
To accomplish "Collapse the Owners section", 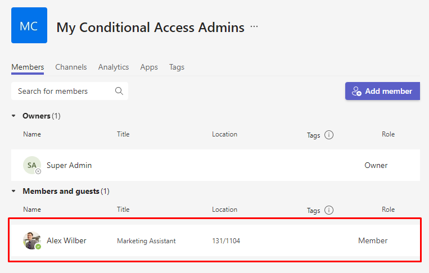I will (14, 116).
